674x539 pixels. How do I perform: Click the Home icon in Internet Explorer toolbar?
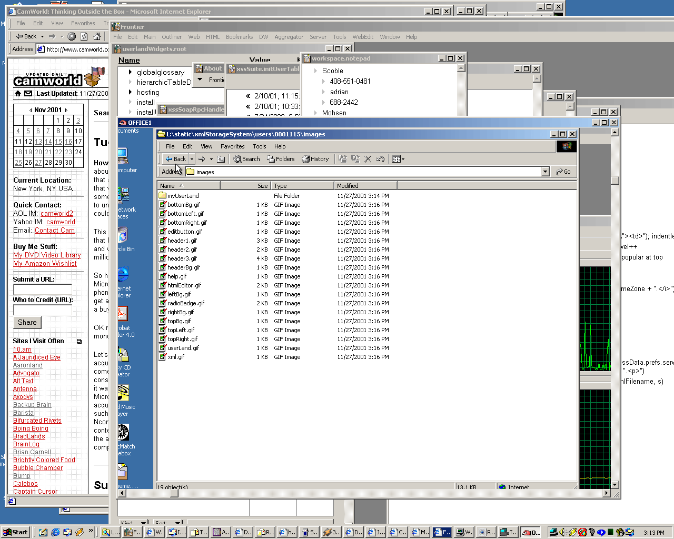click(97, 36)
